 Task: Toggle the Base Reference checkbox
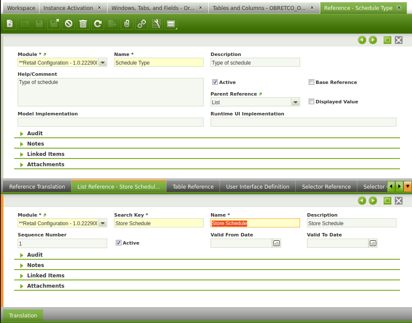tap(311, 82)
